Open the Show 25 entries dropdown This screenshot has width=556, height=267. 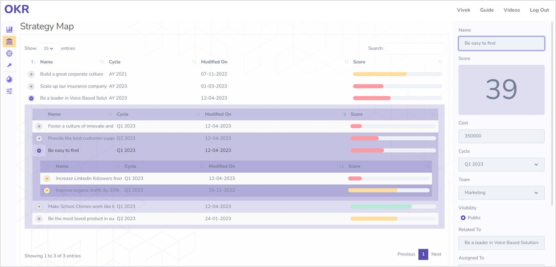coord(49,48)
